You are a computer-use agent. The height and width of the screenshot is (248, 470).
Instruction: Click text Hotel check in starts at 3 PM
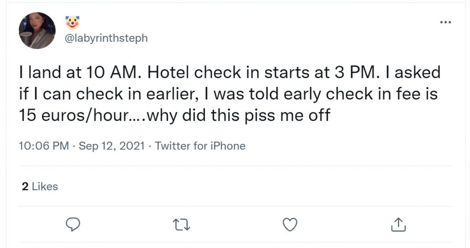261,72
